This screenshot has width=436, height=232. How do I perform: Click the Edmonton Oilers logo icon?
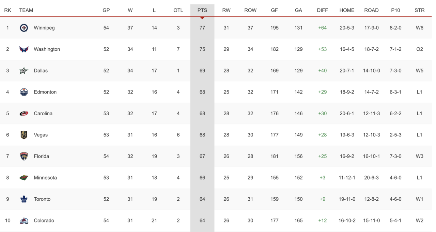click(24, 92)
